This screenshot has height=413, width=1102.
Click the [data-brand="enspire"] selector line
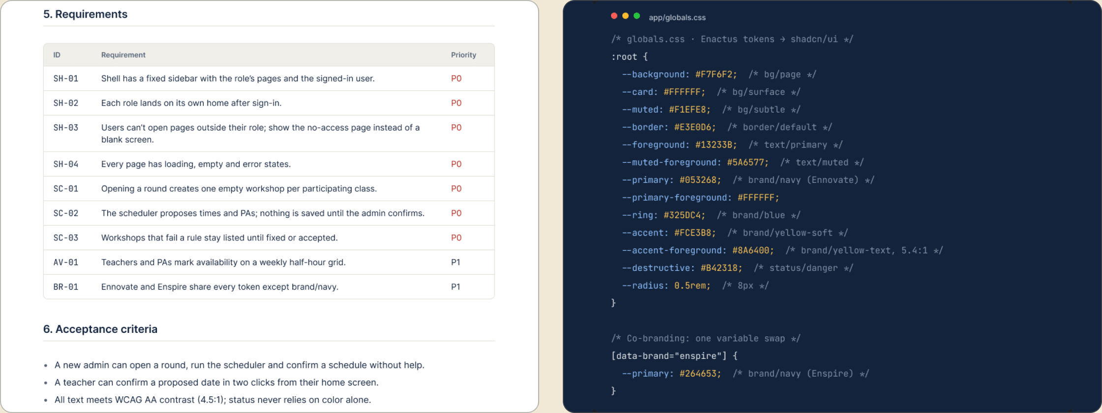click(674, 356)
